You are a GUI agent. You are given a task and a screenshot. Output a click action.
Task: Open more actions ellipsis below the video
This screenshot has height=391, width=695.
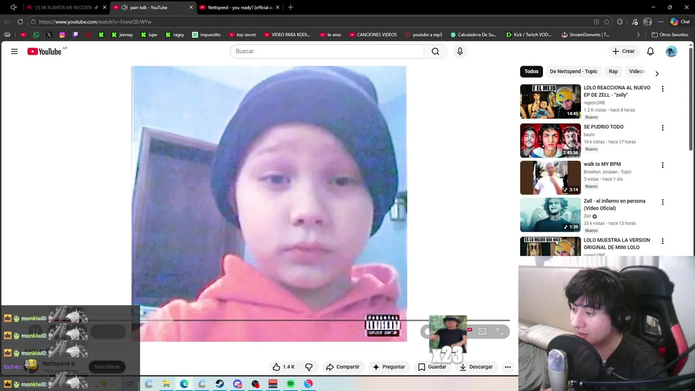click(x=508, y=367)
